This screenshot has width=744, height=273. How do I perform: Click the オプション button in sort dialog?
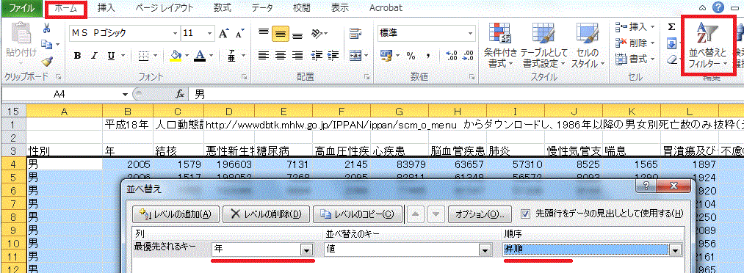coord(480,214)
